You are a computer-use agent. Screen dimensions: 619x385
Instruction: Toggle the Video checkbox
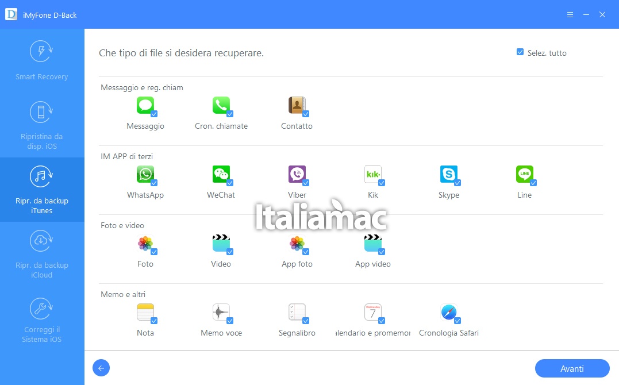point(230,252)
